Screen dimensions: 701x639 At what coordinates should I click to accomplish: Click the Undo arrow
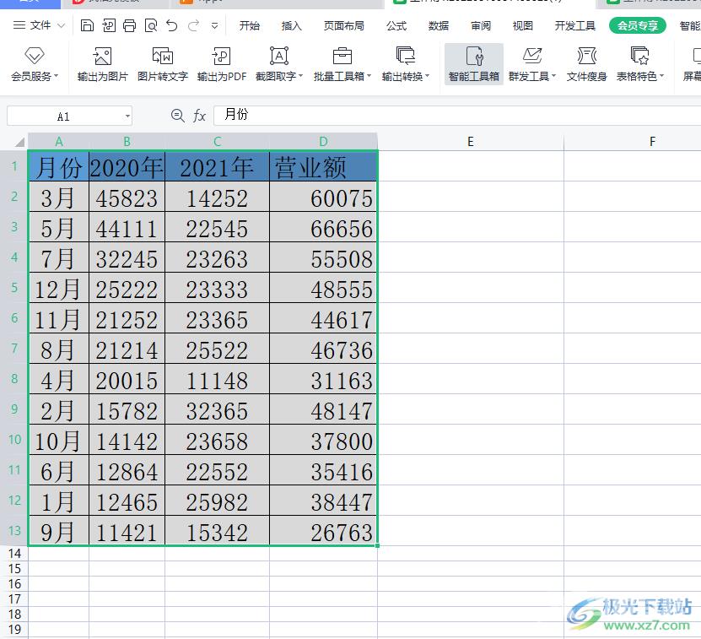(172, 25)
